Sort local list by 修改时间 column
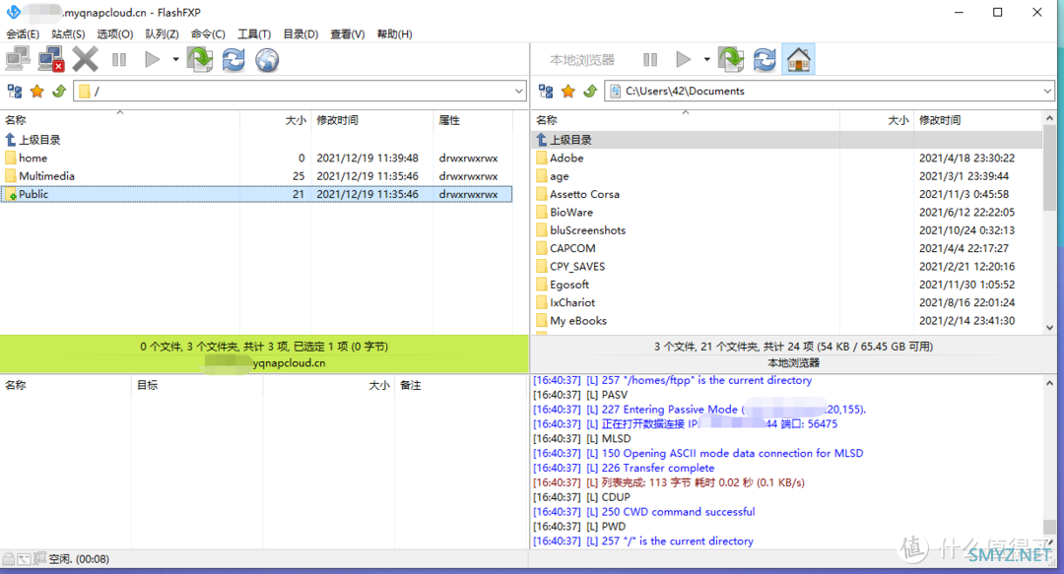This screenshot has height=574, width=1064. pos(977,120)
